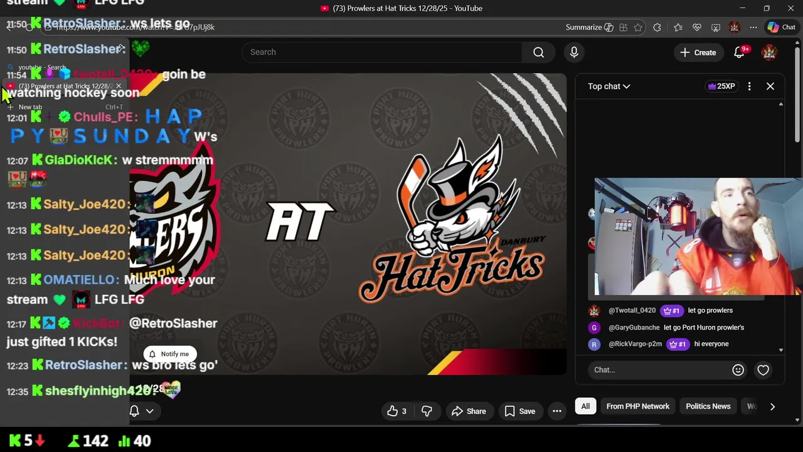Share the video
Image resolution: width=803 pixels, height=452 pixels.
click(x=469, y=411)
